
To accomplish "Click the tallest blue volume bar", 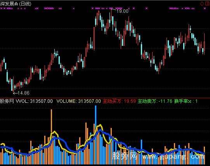I will point(95,135).
